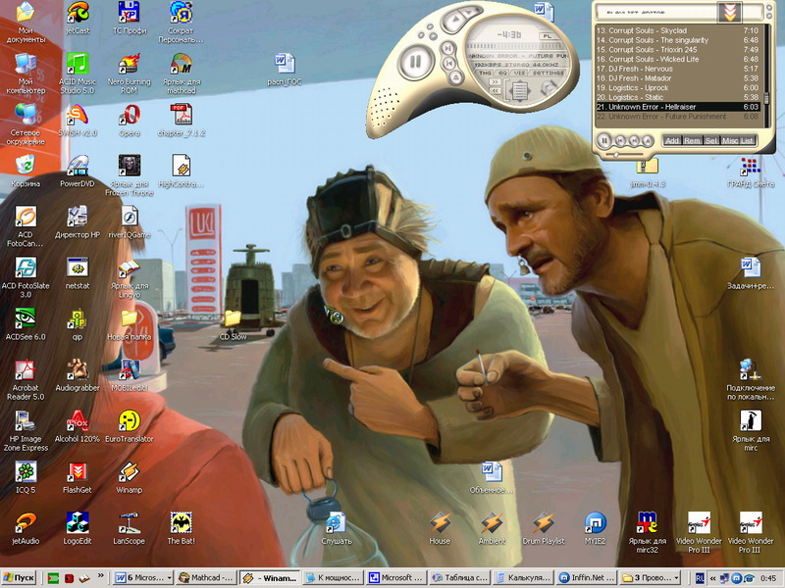This screenshot has width=785, height=588.
Task: Open SETTINGS in the Winamp display
Action: (548, 73)
